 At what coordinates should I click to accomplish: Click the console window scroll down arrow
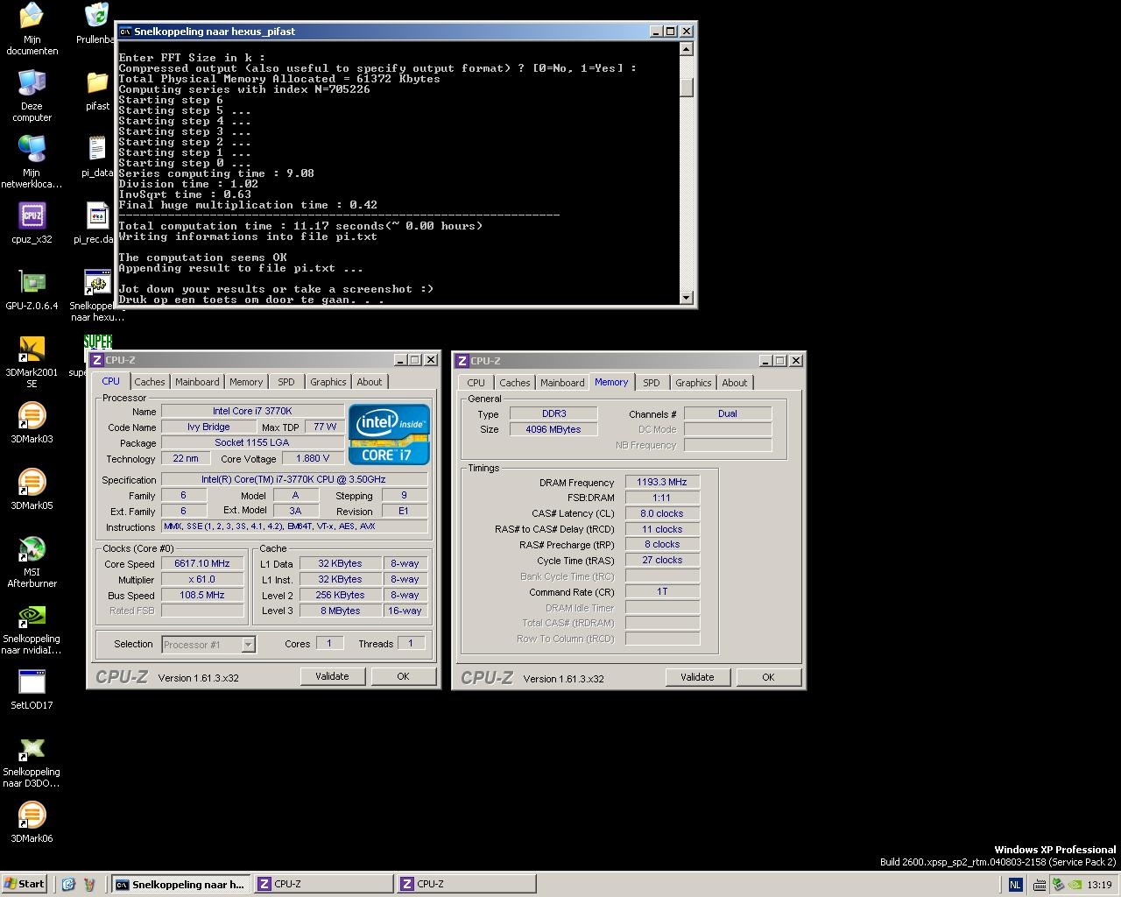(687, 298)
